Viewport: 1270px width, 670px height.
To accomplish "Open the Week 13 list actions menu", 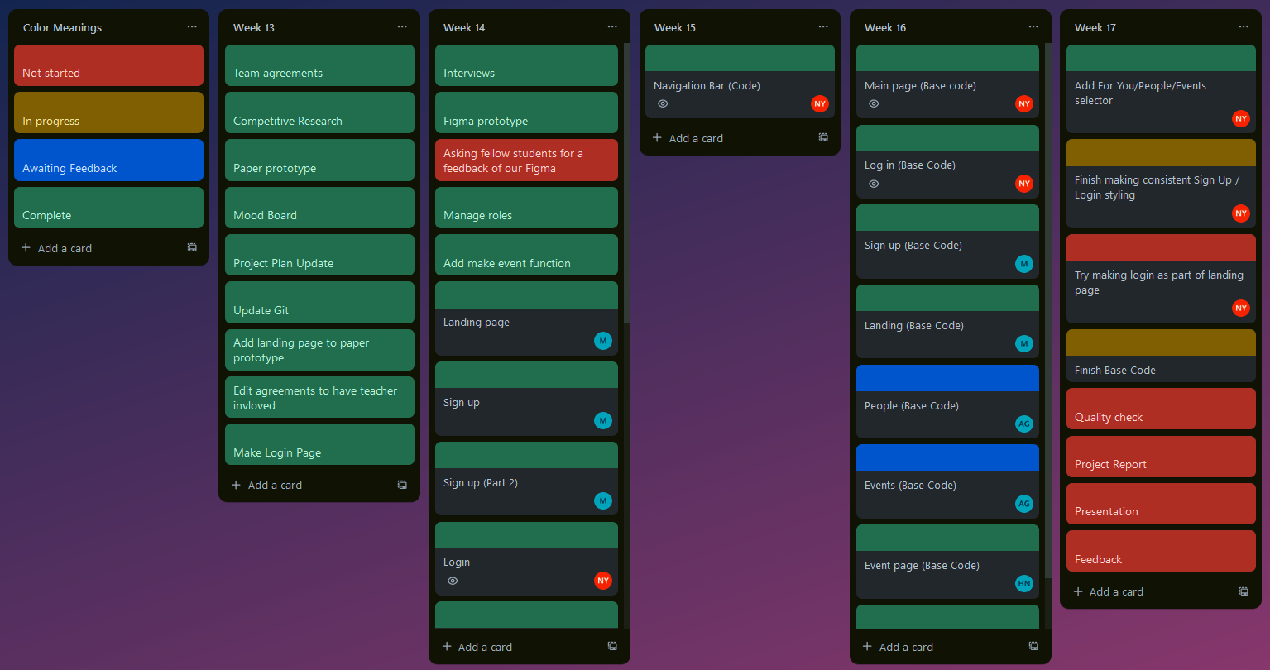I will click(402, 26).
